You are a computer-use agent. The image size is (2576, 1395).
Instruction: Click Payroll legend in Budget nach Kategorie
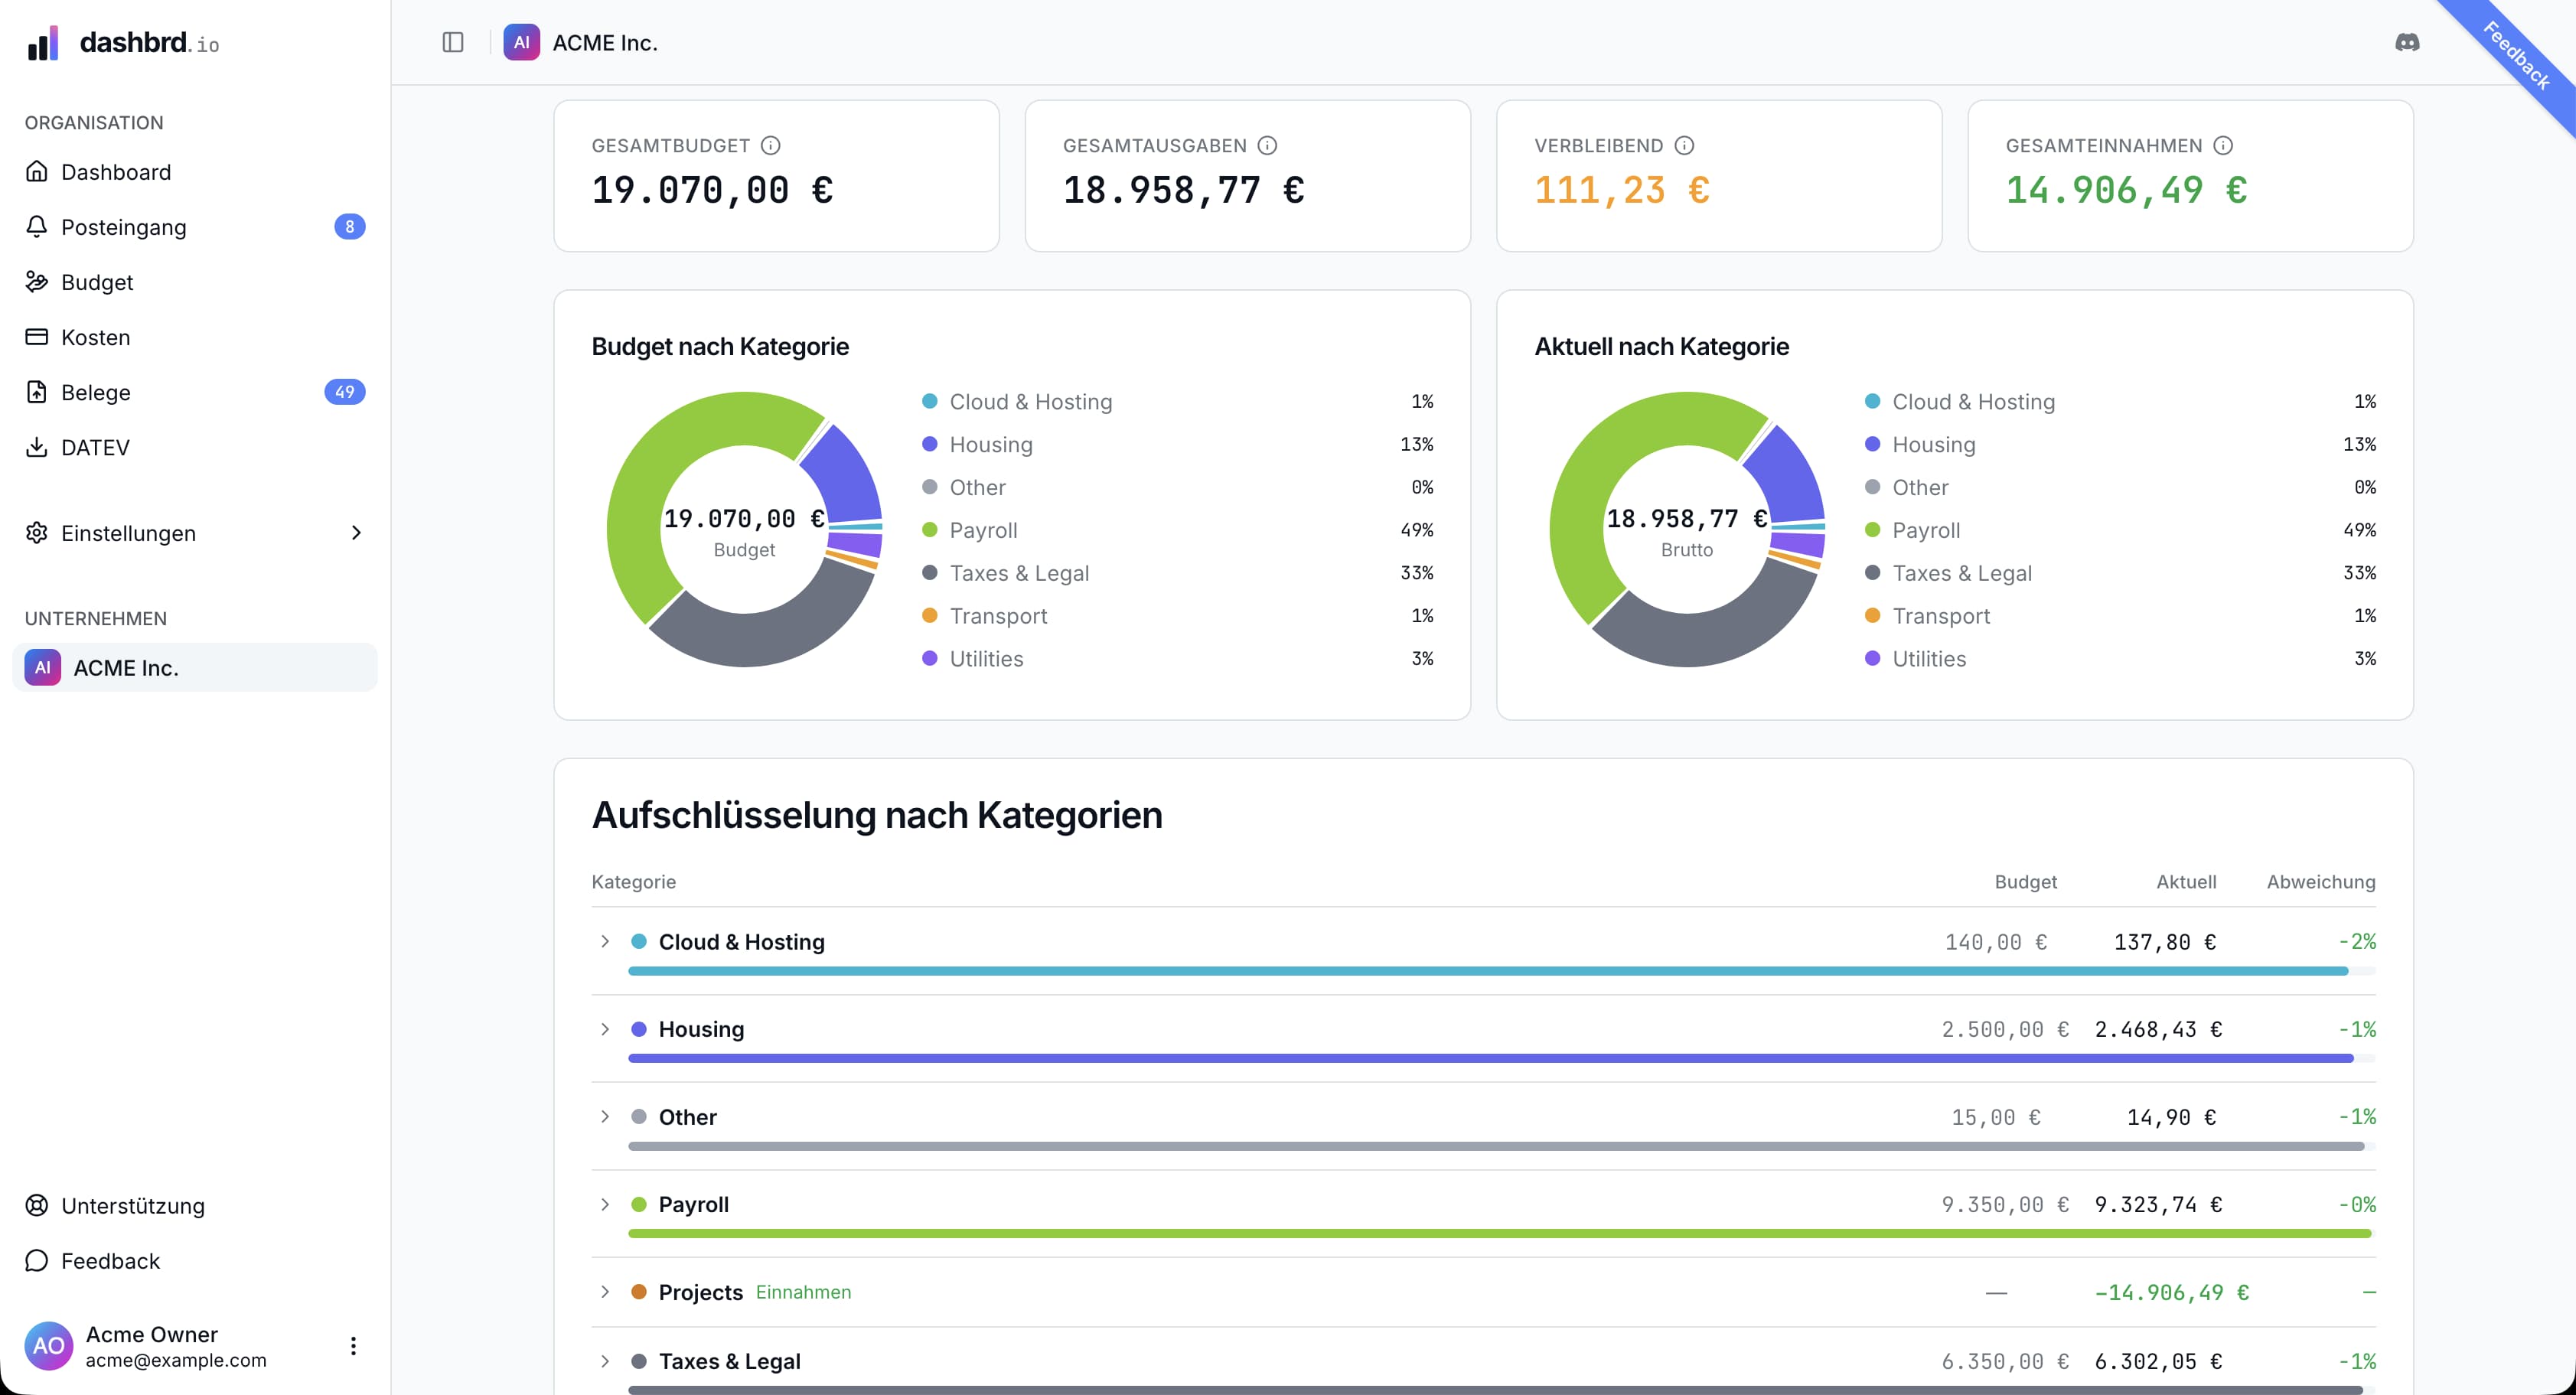click(1177, 530)
